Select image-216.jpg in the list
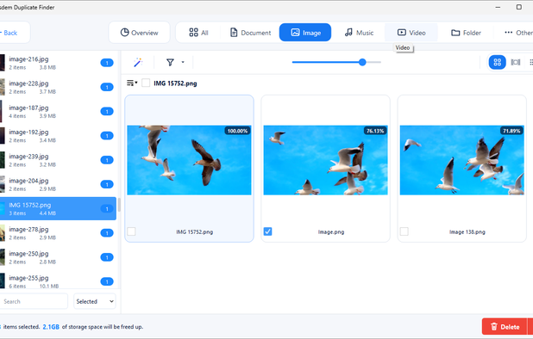This screenshot has width=533, height=339. pos(58,63)
